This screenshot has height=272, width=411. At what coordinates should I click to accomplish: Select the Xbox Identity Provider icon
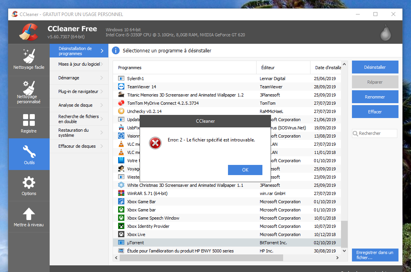(121, 226)
